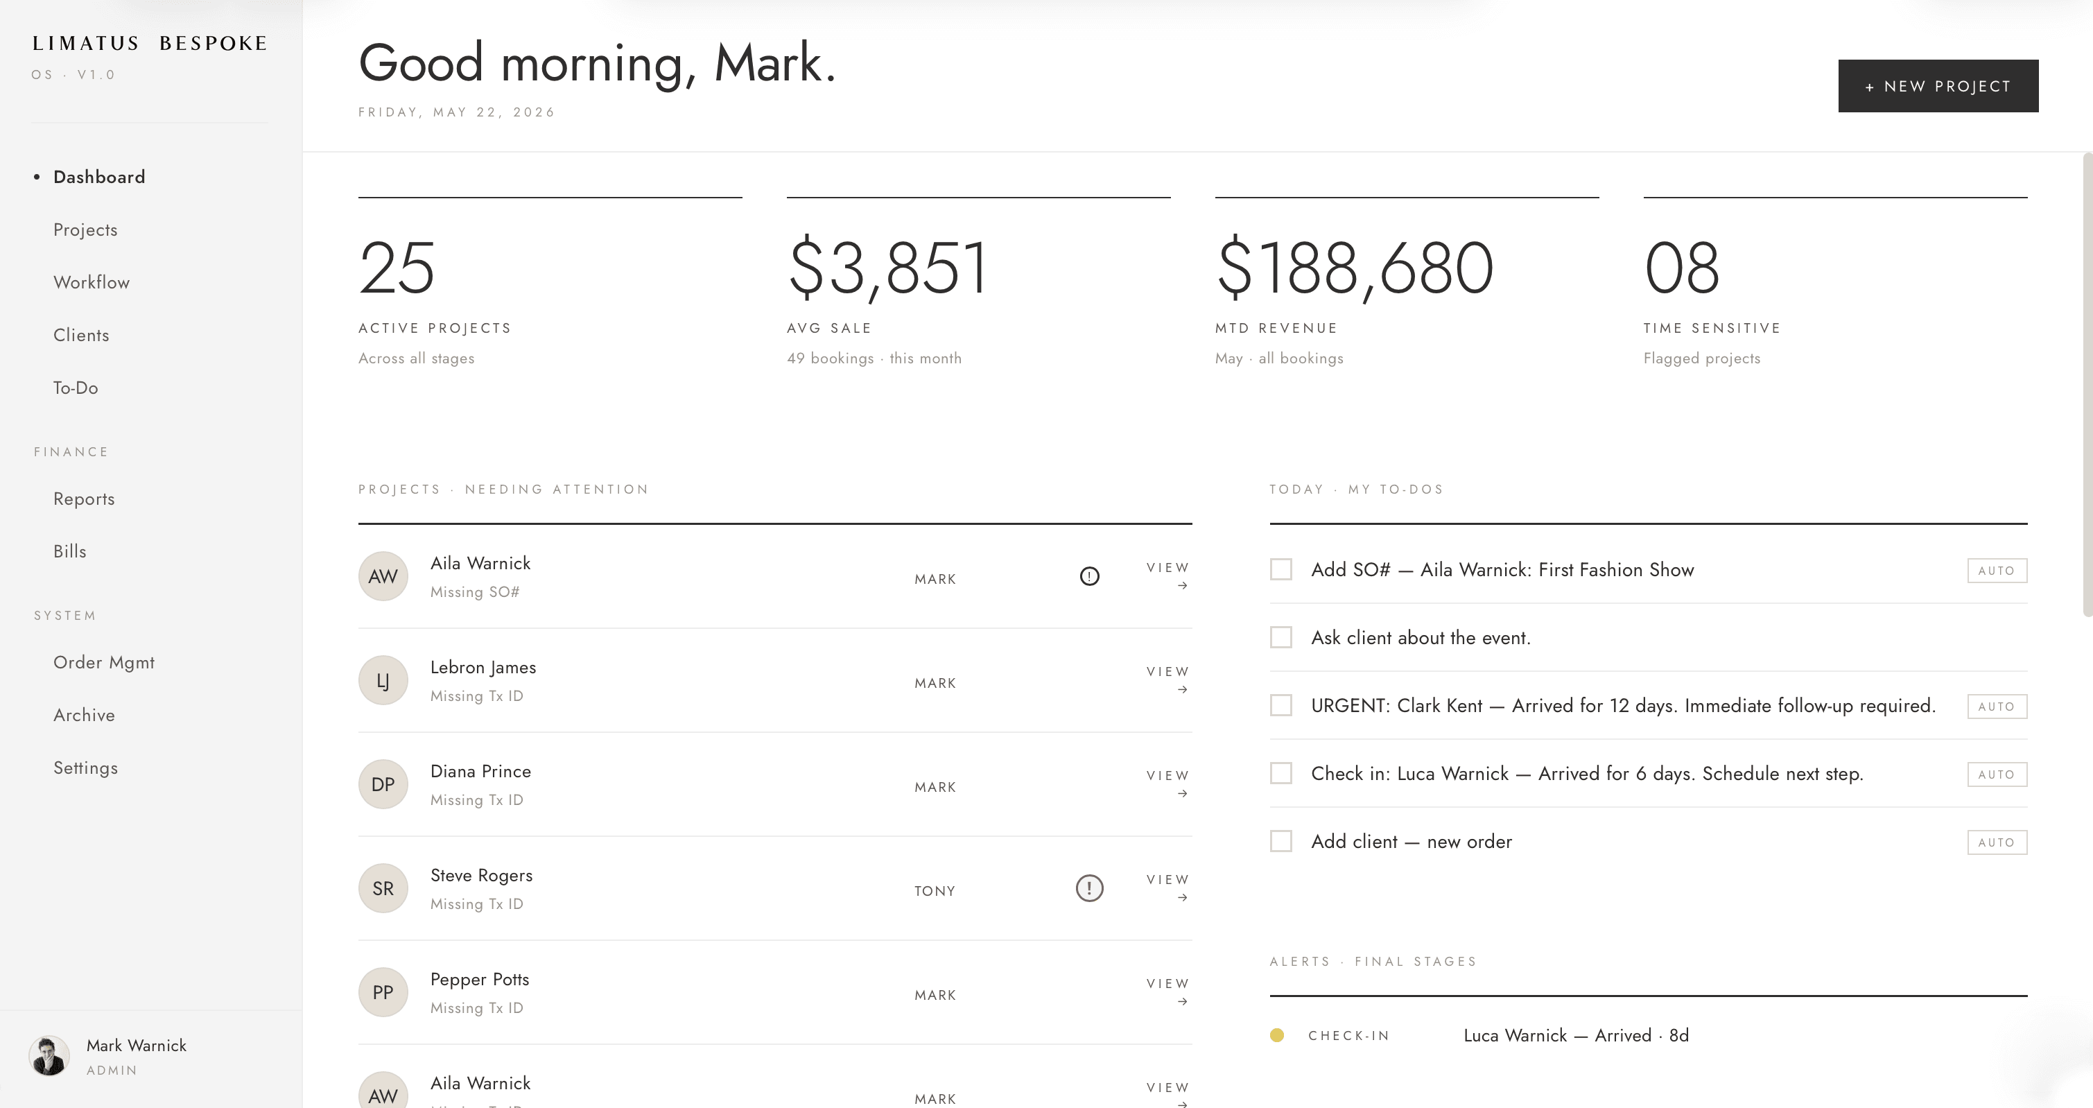This screenshot has width=2093, height=1108.
Task: Check the 'Ask client about the event' to-do
Action: 1280,637
